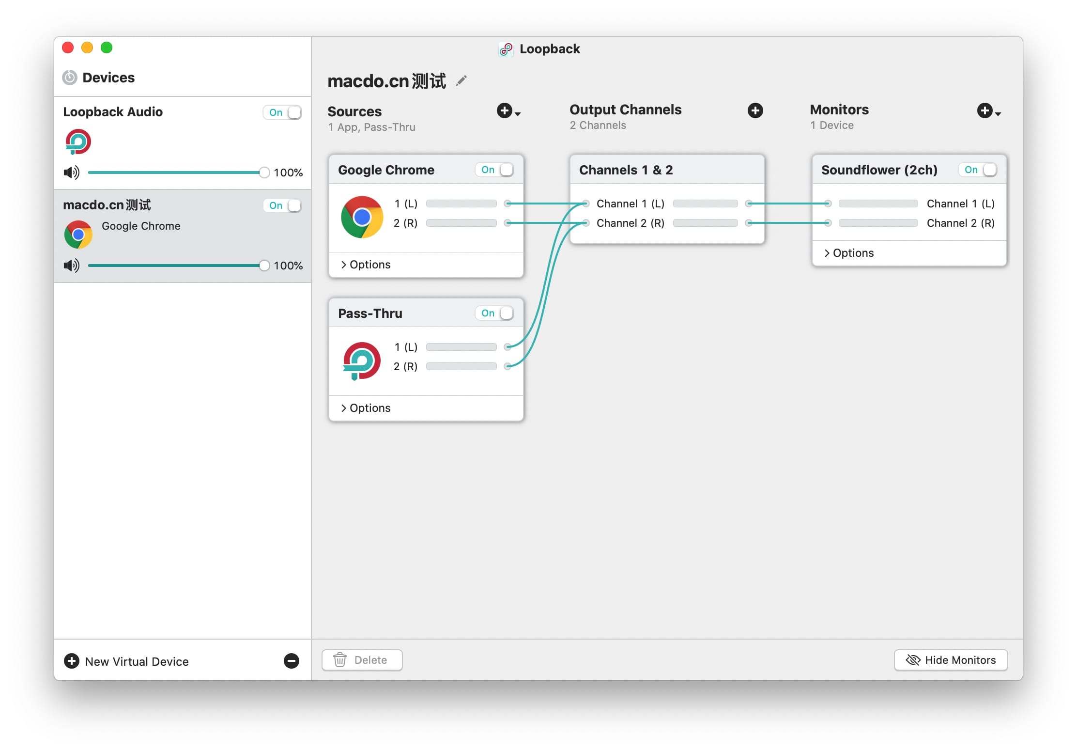Toggle Google Chrome source On switch

[494, 170]
